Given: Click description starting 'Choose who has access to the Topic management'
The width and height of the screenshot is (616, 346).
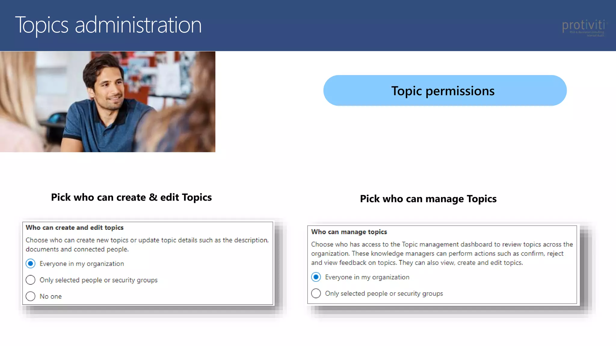Looking at the screenshot, I should [442, 253].
